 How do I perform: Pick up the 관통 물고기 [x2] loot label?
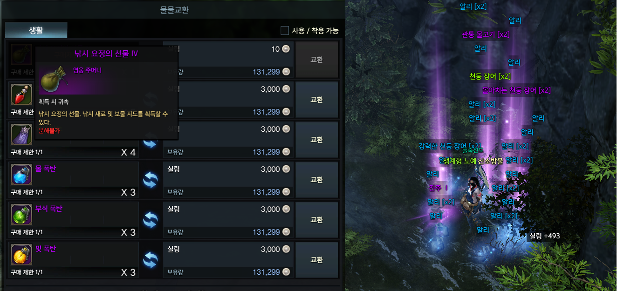[x=485, y=34]
